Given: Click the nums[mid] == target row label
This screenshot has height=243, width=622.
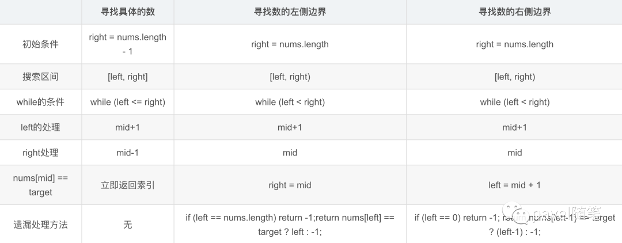Looking at the screenshot, I should click(40, 185).
